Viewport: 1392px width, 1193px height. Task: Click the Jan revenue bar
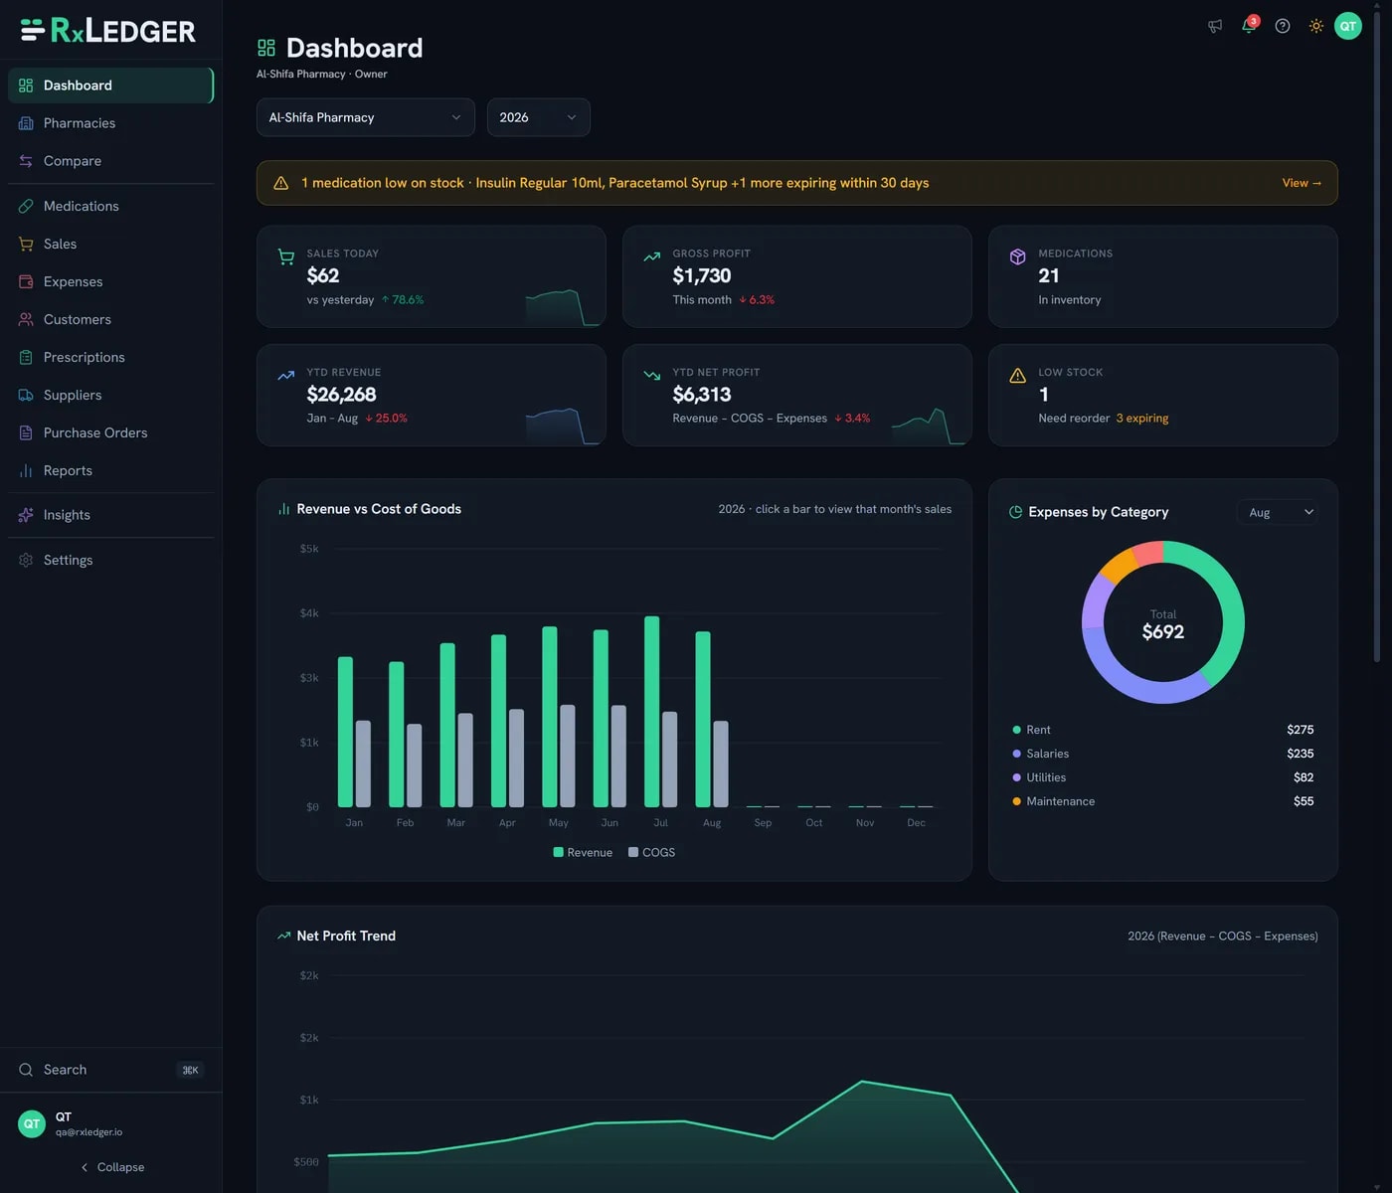(345, 732)
